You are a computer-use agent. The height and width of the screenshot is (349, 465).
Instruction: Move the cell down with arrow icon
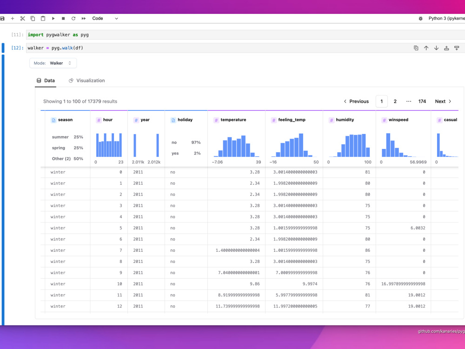(436, 48)
